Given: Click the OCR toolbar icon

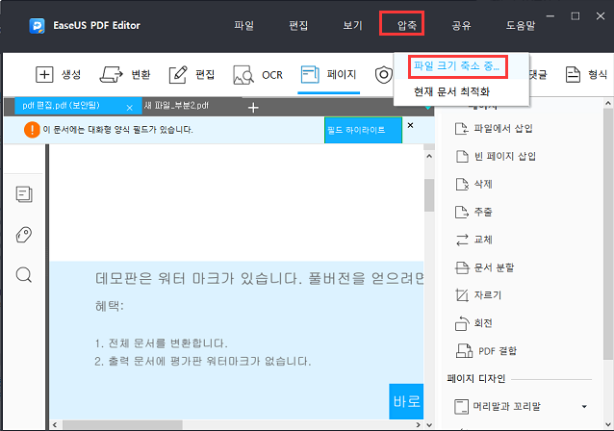Looking at the screenshot, I should pyautogui.click(x=243, y=75).
